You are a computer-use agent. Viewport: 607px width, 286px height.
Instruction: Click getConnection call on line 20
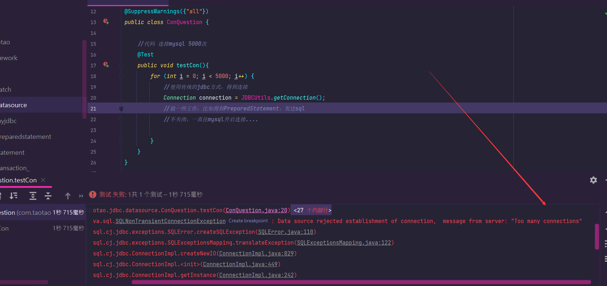coord(294,97)
